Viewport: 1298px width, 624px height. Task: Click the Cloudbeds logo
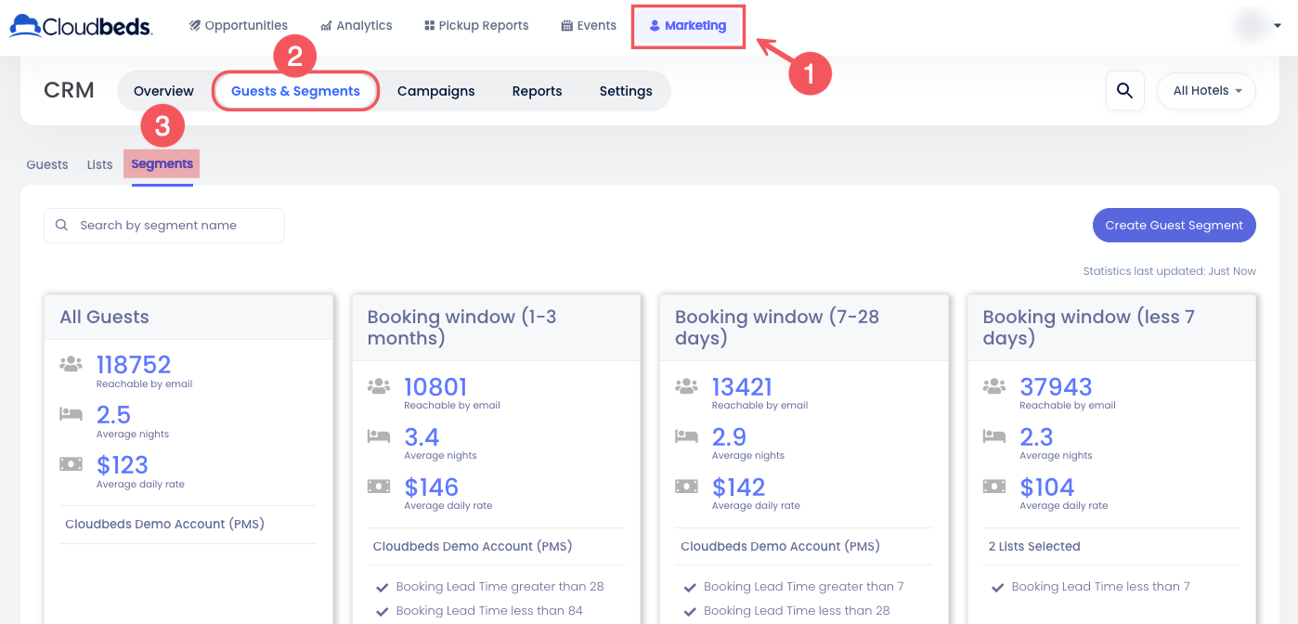(x=81, y=25)
